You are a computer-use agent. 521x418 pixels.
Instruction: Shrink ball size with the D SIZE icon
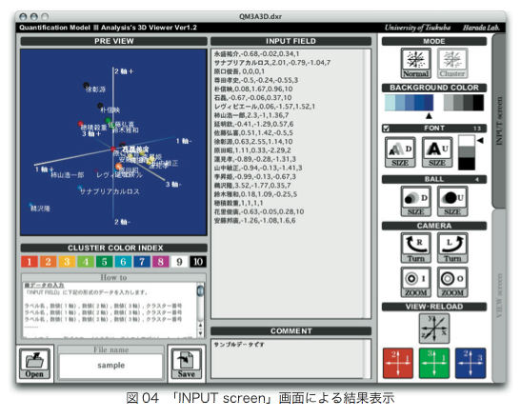[x=415, y=201]
